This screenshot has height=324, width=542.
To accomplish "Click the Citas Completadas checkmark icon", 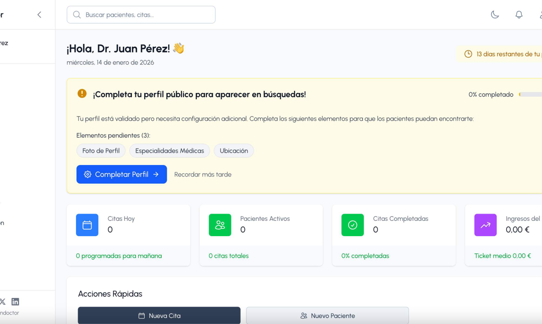I will click(353, 225).
